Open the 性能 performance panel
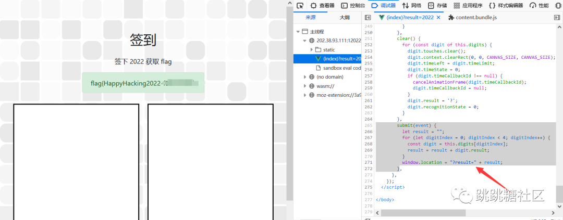The height and width of the screenshot is (220, 563). tap(539, 6)
